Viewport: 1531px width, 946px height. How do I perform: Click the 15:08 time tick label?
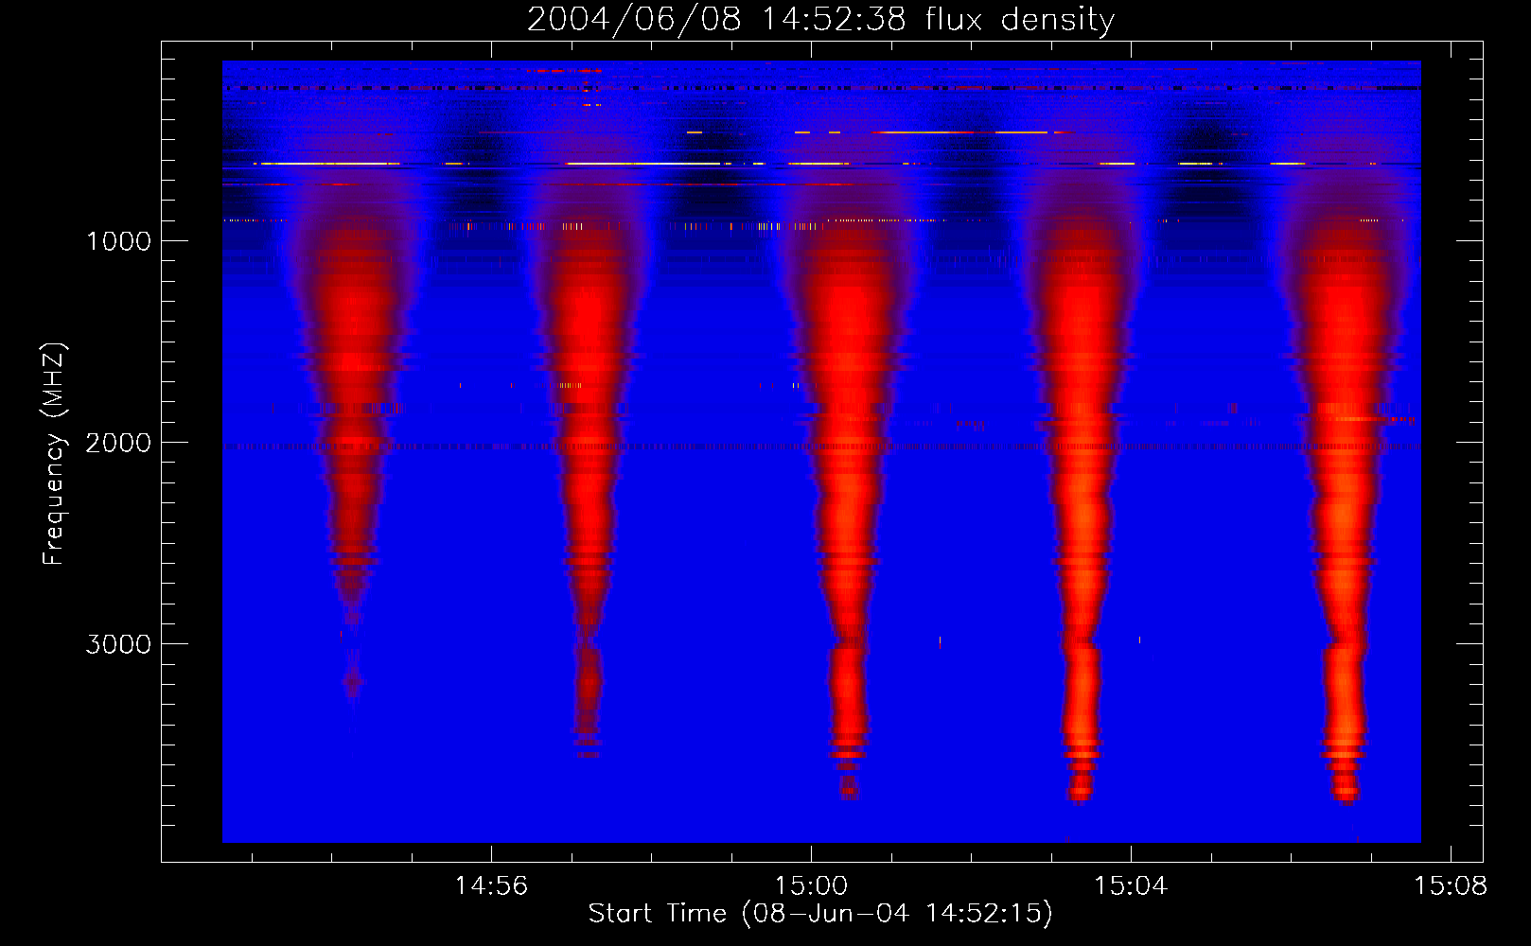coord(1451,886)
